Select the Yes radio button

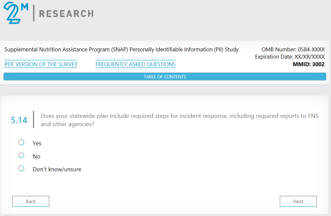[x=21, y=142]
